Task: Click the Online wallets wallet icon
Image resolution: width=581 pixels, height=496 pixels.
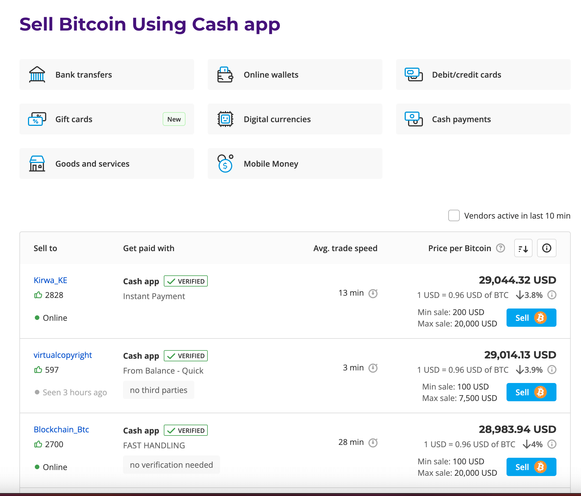Action: pyautogui.click(x=225, y=74)
